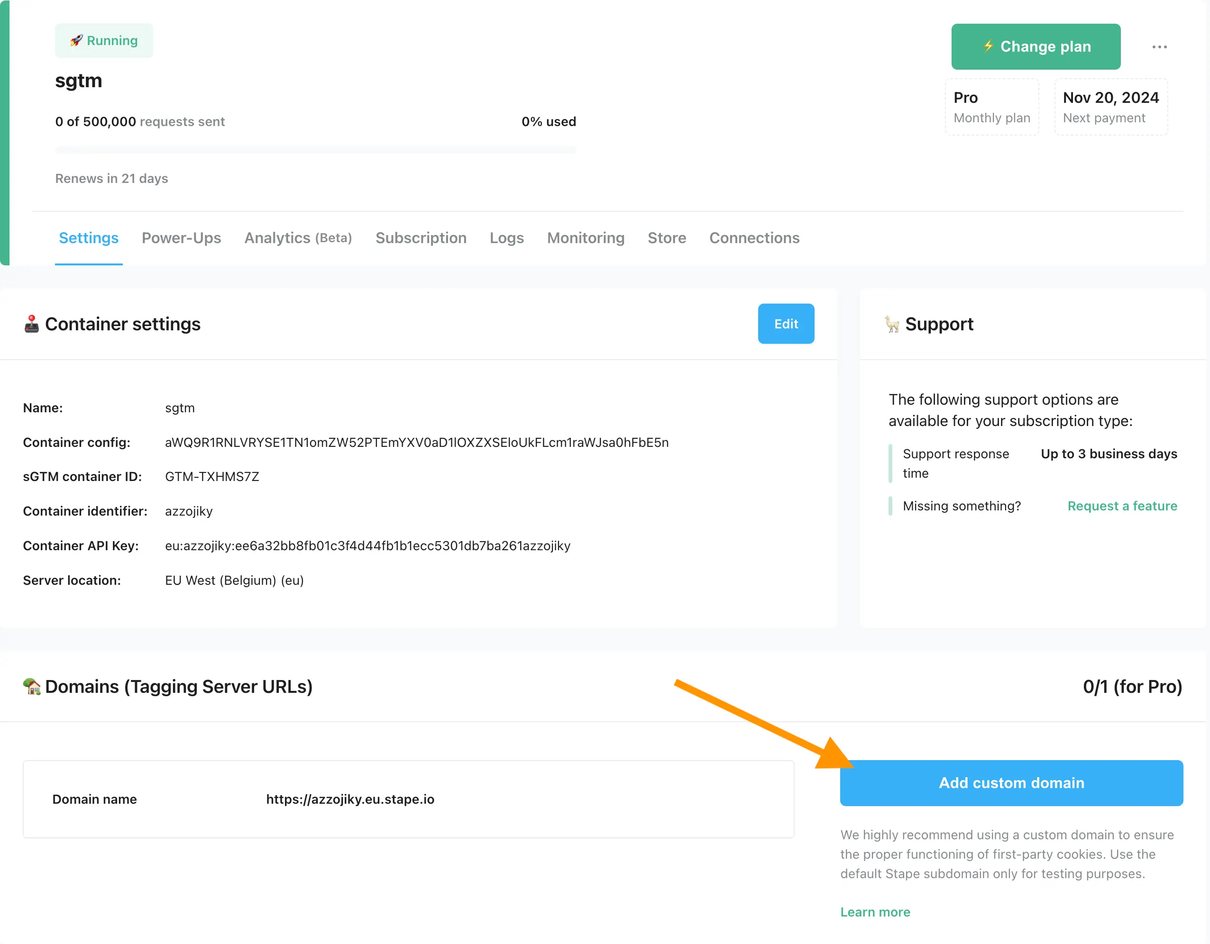Viewport: 1210px width, 944px height.
Task: Open the three-dot more options menu
Action: (x=1159, y=47)
